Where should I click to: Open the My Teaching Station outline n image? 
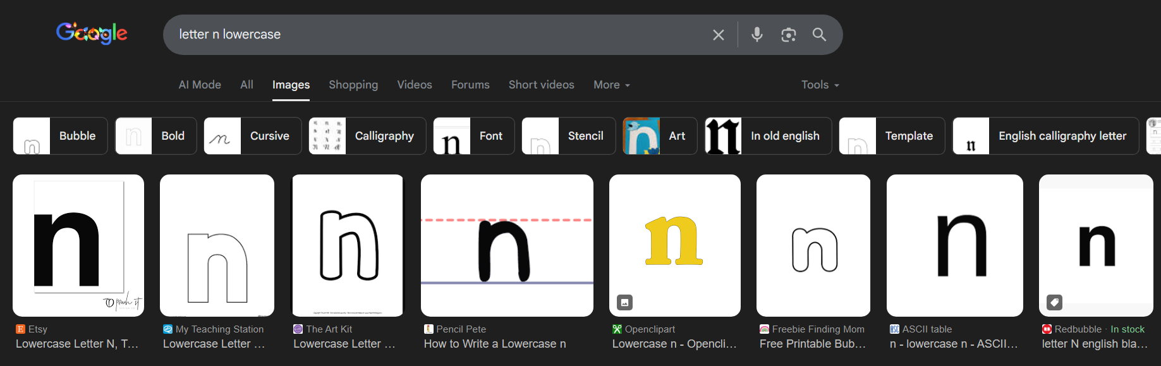point(217,245)
